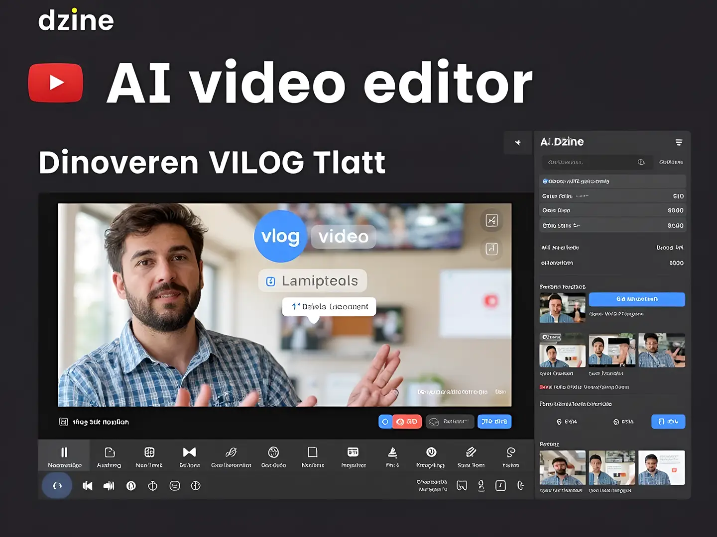
Task: Open the search field dropdown in the sidebar
Action: tap(641, 162)
